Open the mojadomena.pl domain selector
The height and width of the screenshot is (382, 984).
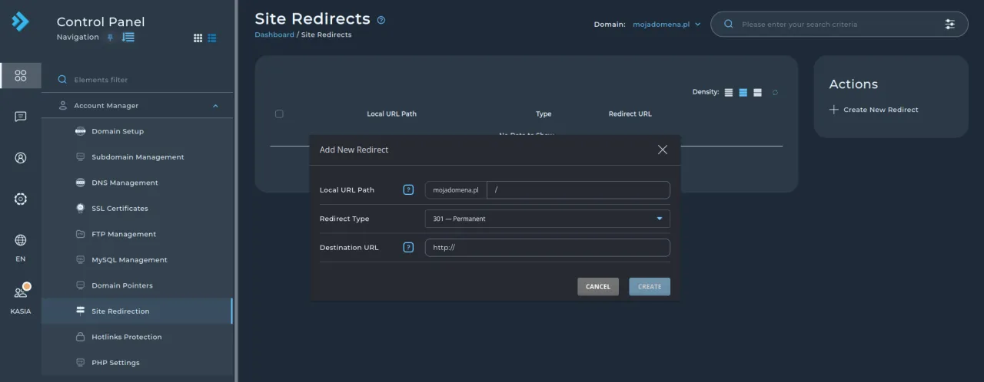pyautogui.click(x=667, y=25)
